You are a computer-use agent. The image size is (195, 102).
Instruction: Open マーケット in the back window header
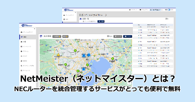(x=133, y=10)
